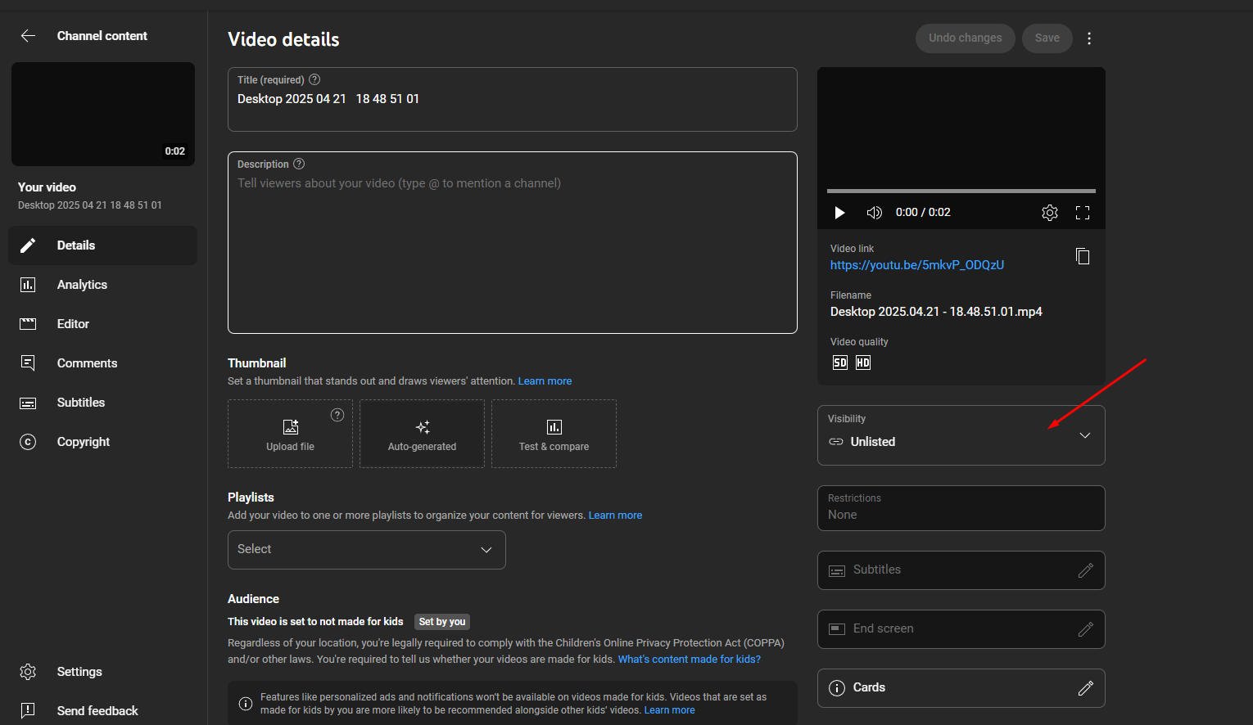Click inside the Description text field
Image resolution: width=1253 pixels, height=725 pixels.
coord(512,245)
